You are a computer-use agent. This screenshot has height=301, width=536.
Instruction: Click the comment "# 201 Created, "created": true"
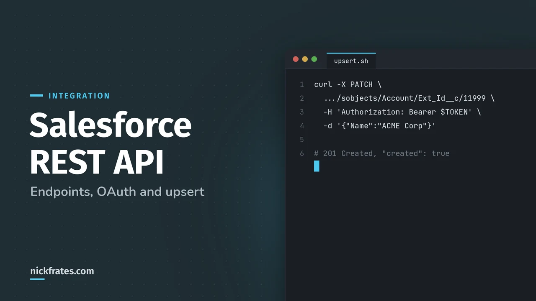381,153
